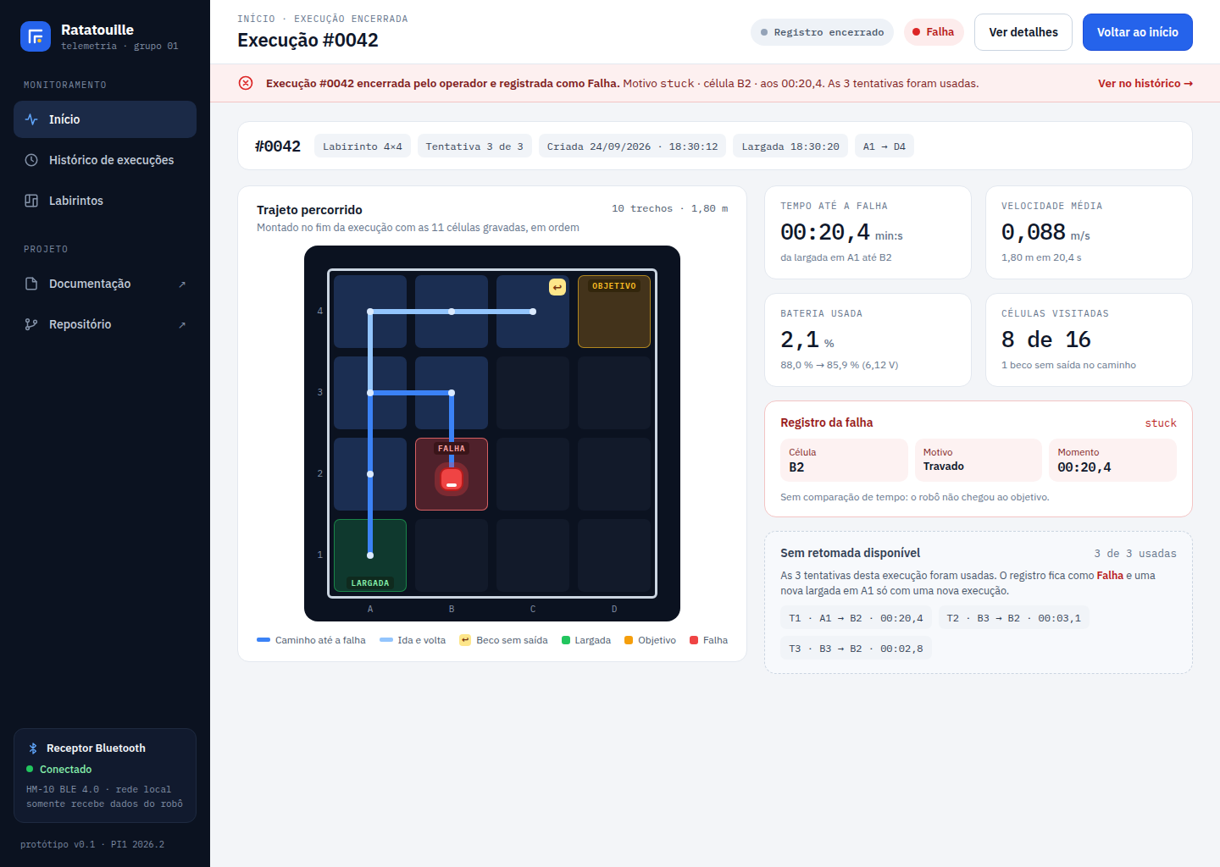Viewport: 1220px width, 867px height.
Task: Click the Beco sem saída legend icon
Action: (465, 640)
